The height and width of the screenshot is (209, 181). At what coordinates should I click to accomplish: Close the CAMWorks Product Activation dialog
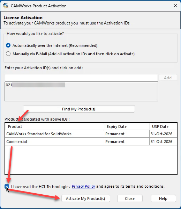pos(175,6)
